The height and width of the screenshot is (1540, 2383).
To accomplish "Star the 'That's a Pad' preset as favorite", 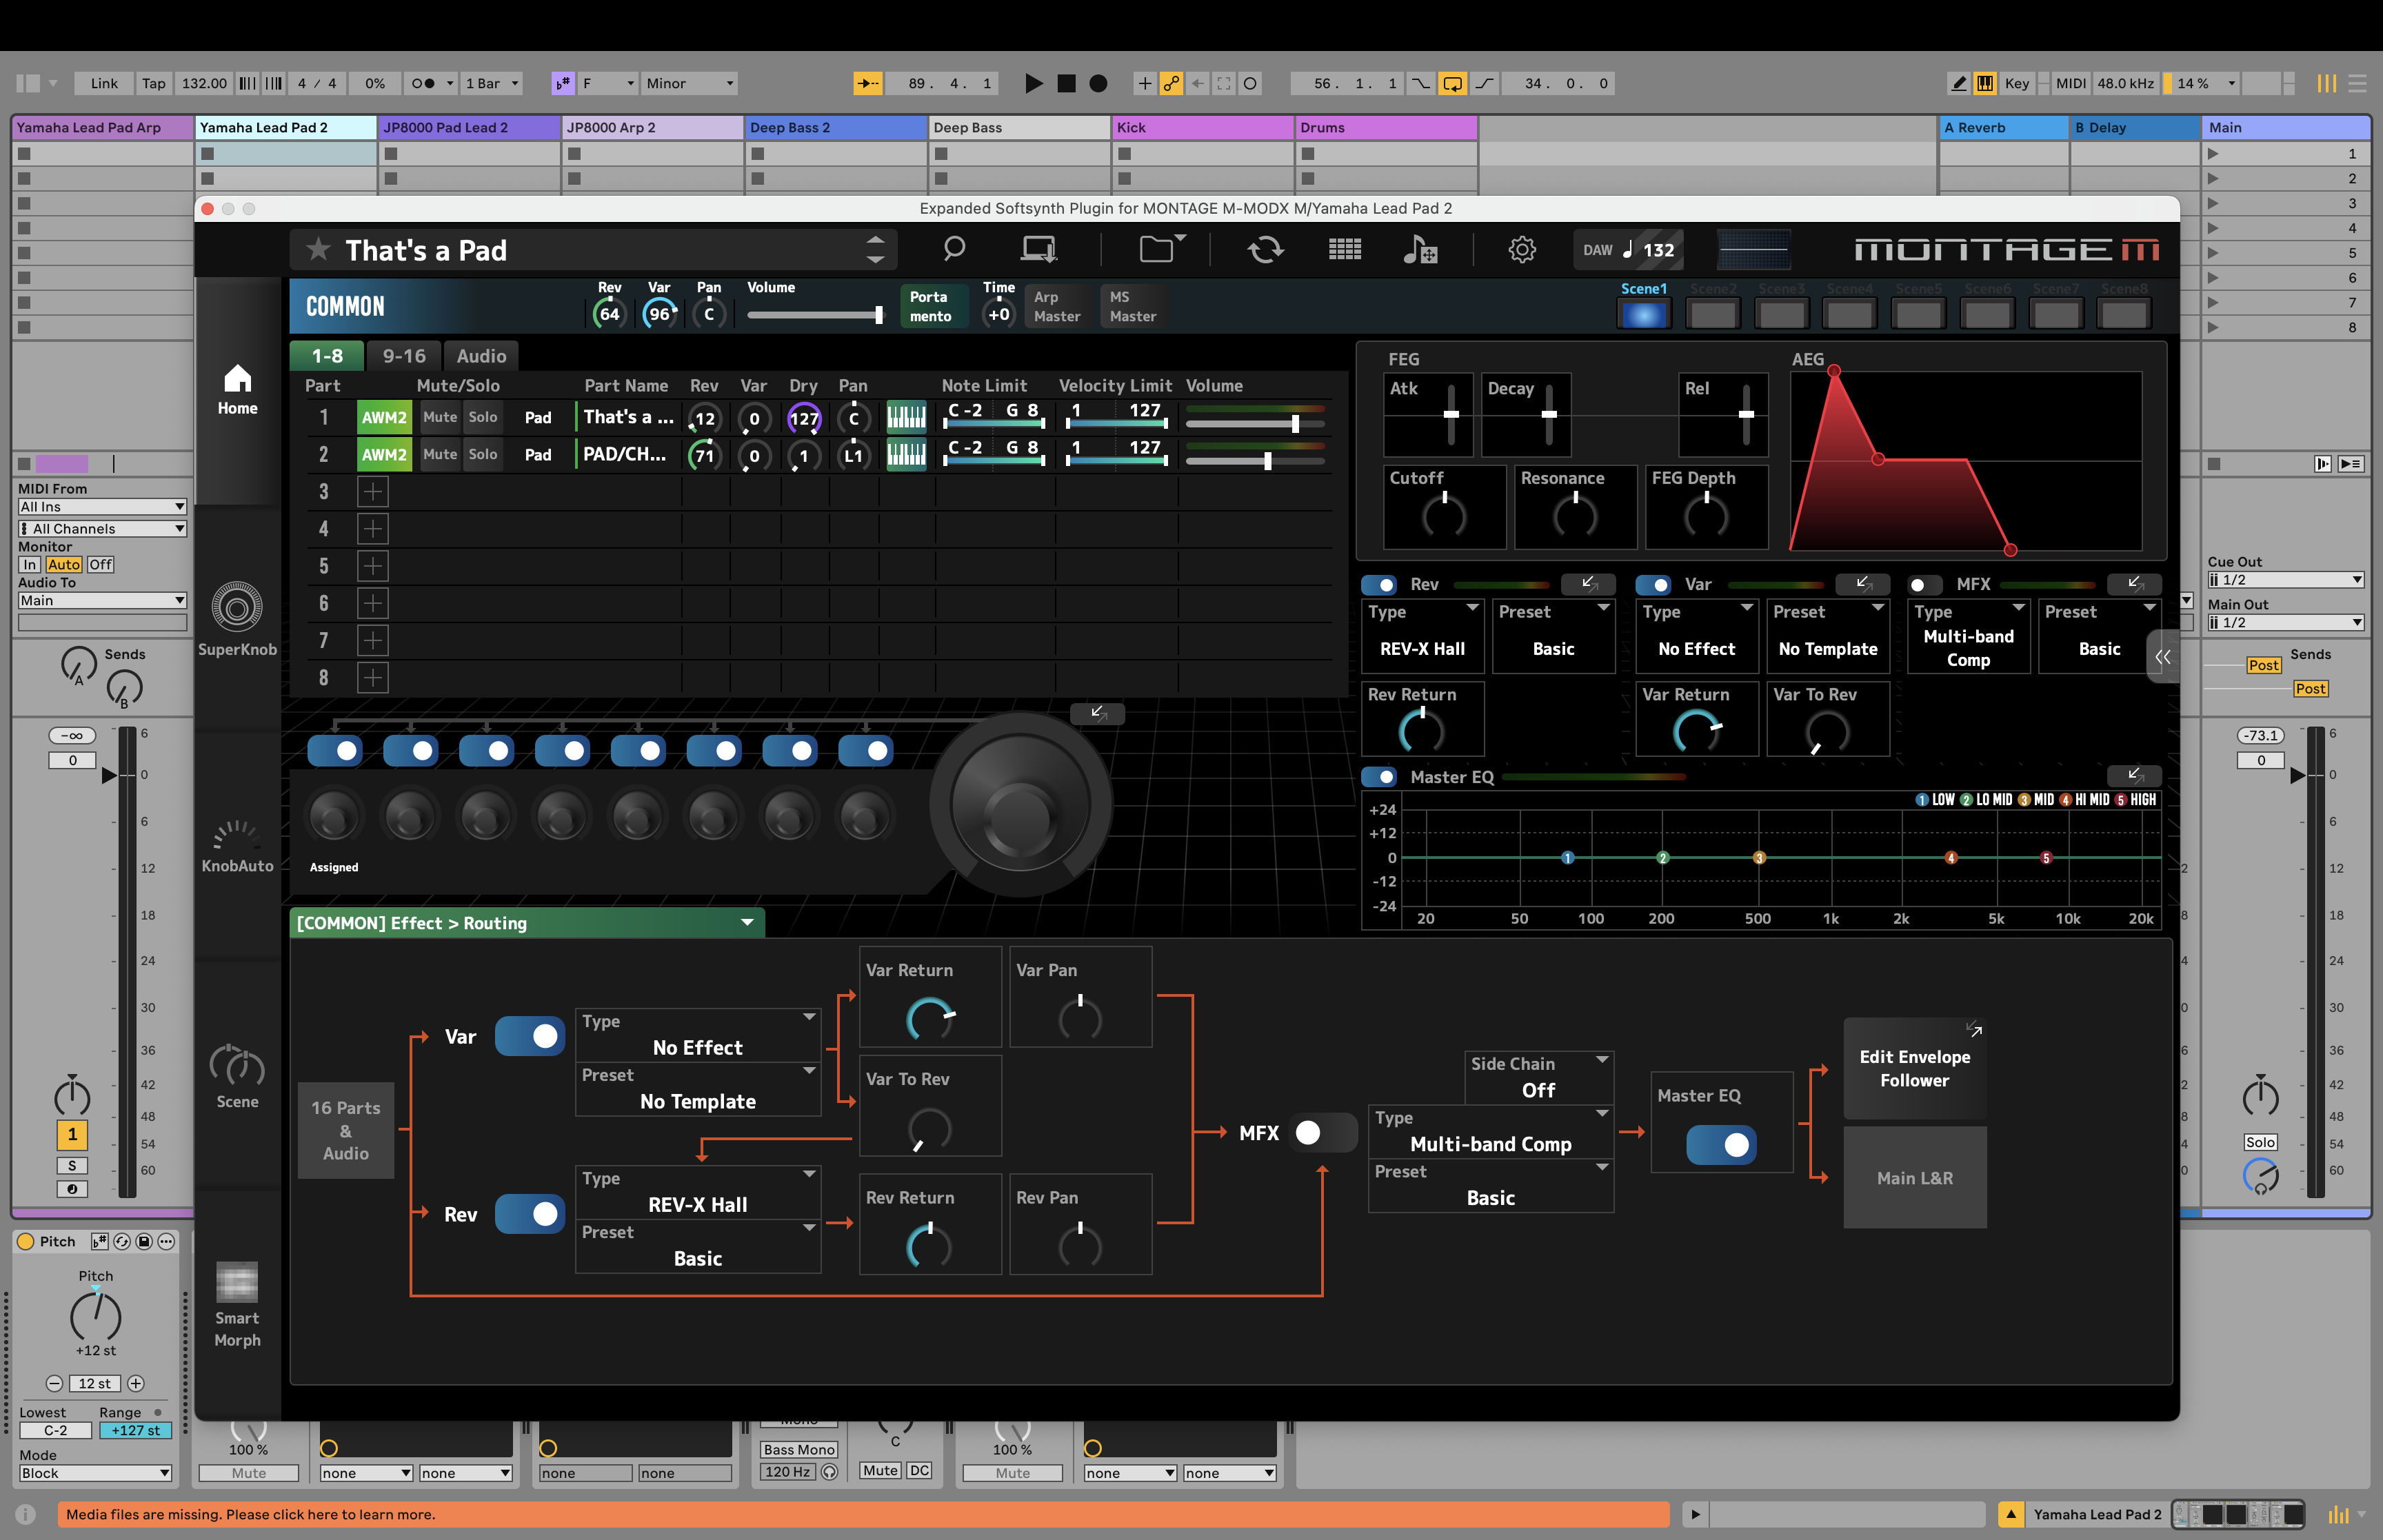I will coord(317,249).
